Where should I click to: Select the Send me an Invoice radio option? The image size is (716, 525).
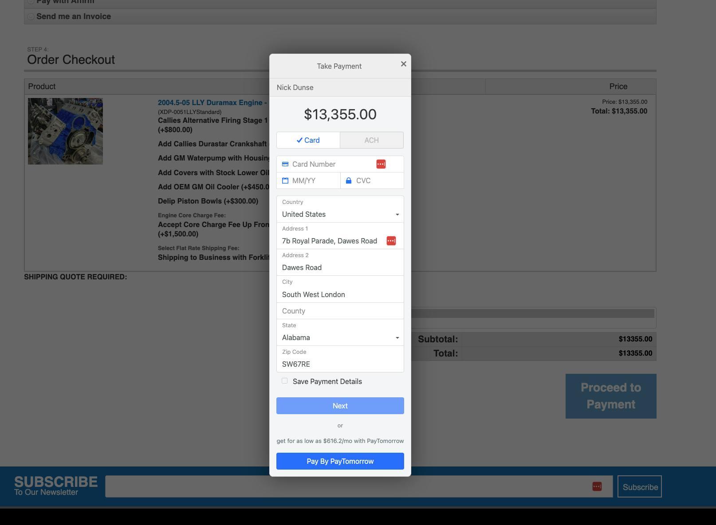tap(31, 16)
